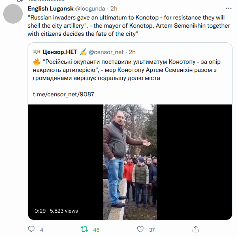Click the 5,823 views counter

pyautogui.click(x=64, y=211)
